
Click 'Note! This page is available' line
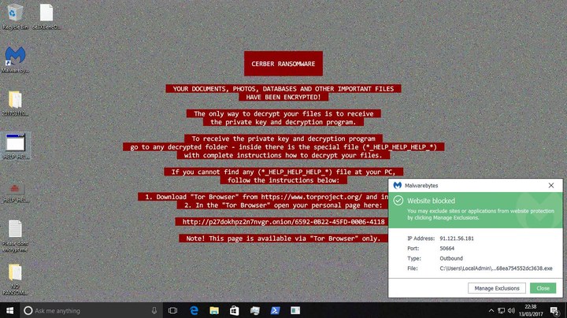[x=283, y=238]
